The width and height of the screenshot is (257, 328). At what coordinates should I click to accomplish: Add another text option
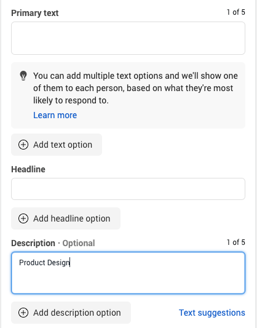point(57,145)
